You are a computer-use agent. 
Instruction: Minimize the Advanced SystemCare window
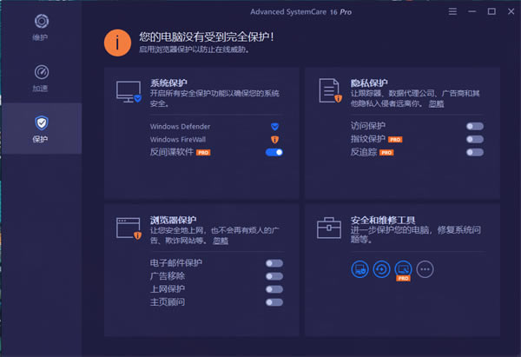click(x=472, y=11)
